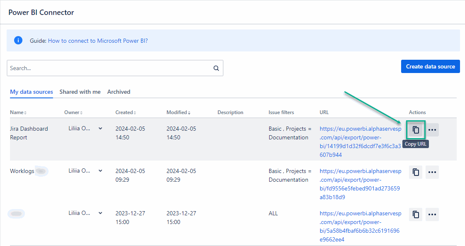Click inside the Search input field
Screen dimensions: 465x246
coord(108,68)
